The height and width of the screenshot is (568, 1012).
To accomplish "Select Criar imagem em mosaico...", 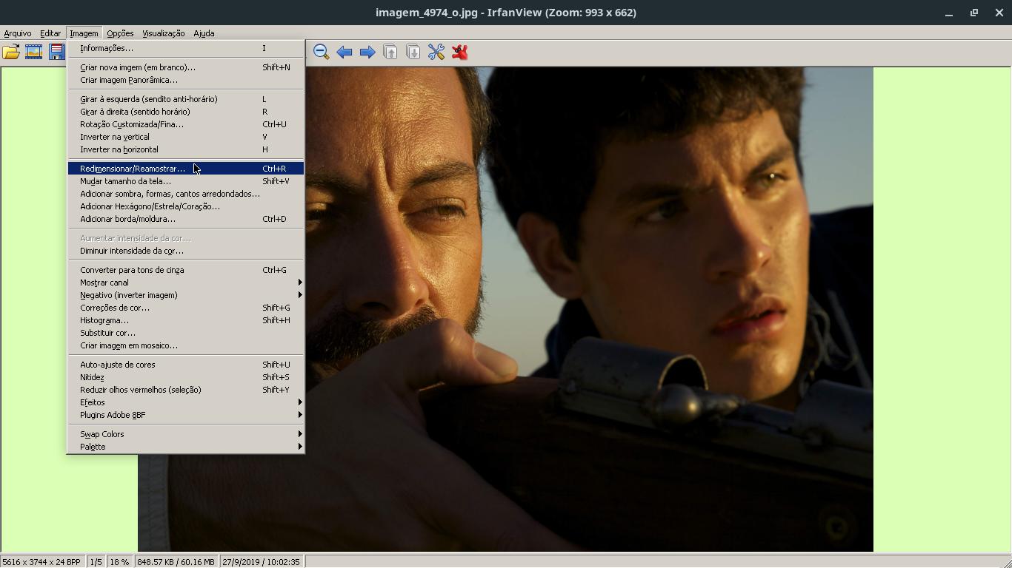I will (185, 345).
